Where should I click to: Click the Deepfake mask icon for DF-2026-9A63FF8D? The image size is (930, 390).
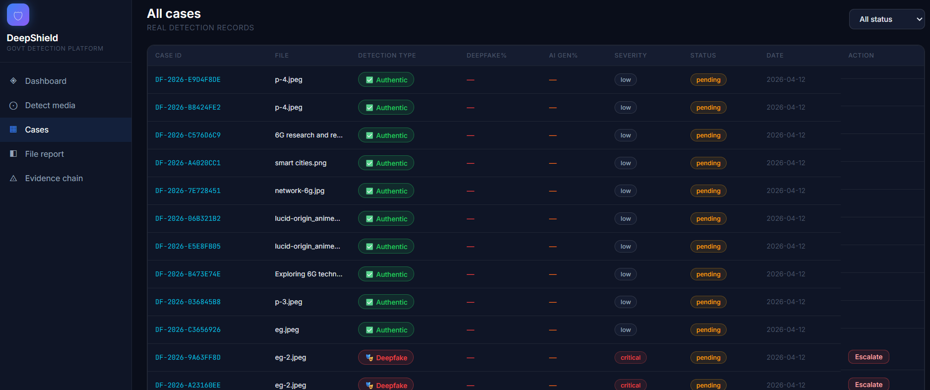point(370,358)
